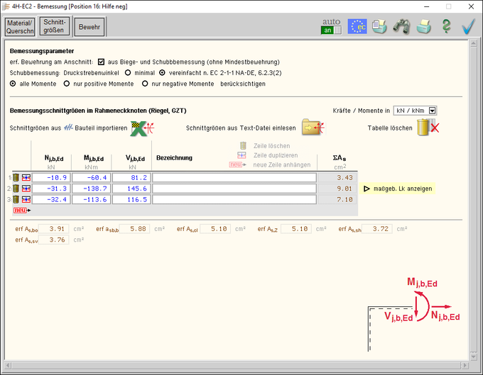Screen dimensions: 483x375
Task: Switch to the Bewehr tab
Action: click(89, 27)
